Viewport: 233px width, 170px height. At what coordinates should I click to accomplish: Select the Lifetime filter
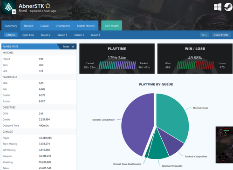click(11, 35)
